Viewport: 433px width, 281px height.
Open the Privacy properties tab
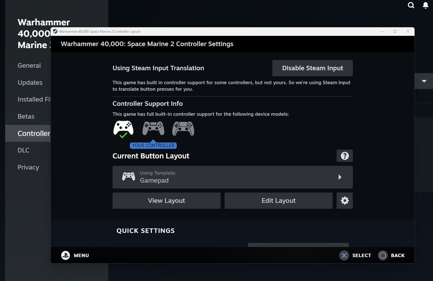click(x=28, y=168)
